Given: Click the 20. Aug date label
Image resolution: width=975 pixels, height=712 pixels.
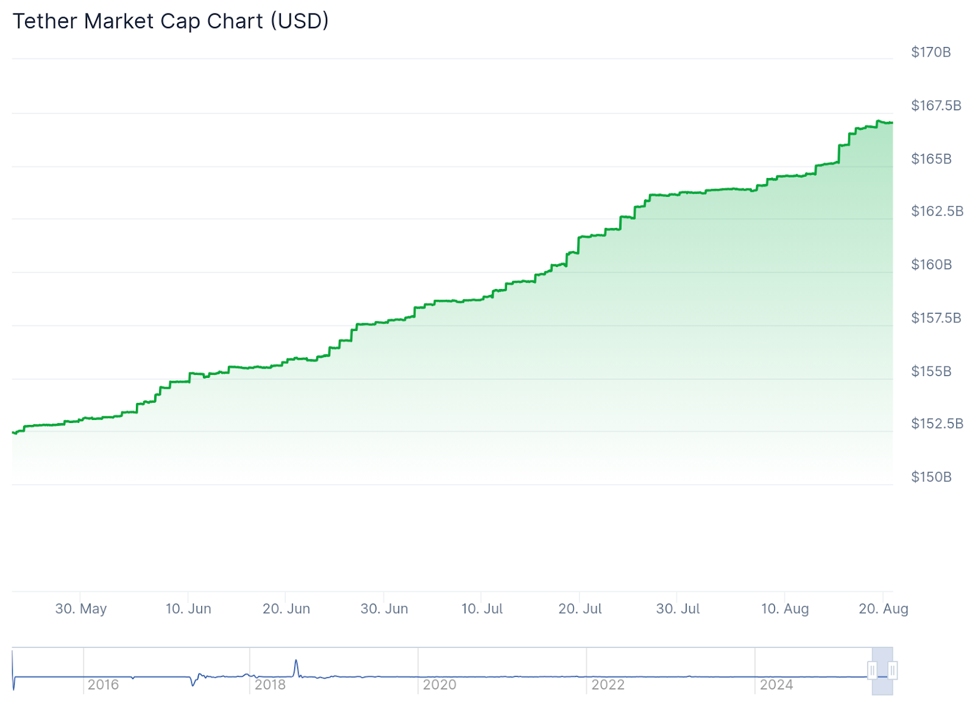Looking at the screenshot, I should click(884, 608).
